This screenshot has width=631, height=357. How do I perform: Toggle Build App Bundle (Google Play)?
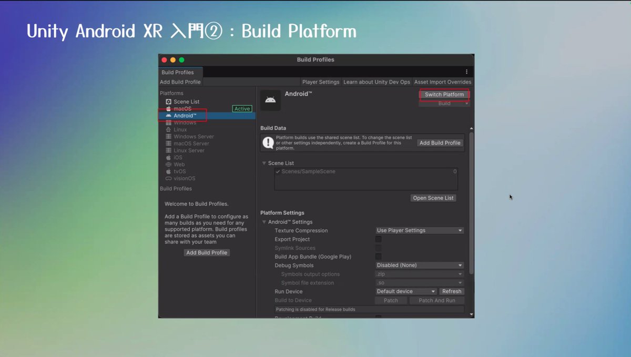(378, 257)
